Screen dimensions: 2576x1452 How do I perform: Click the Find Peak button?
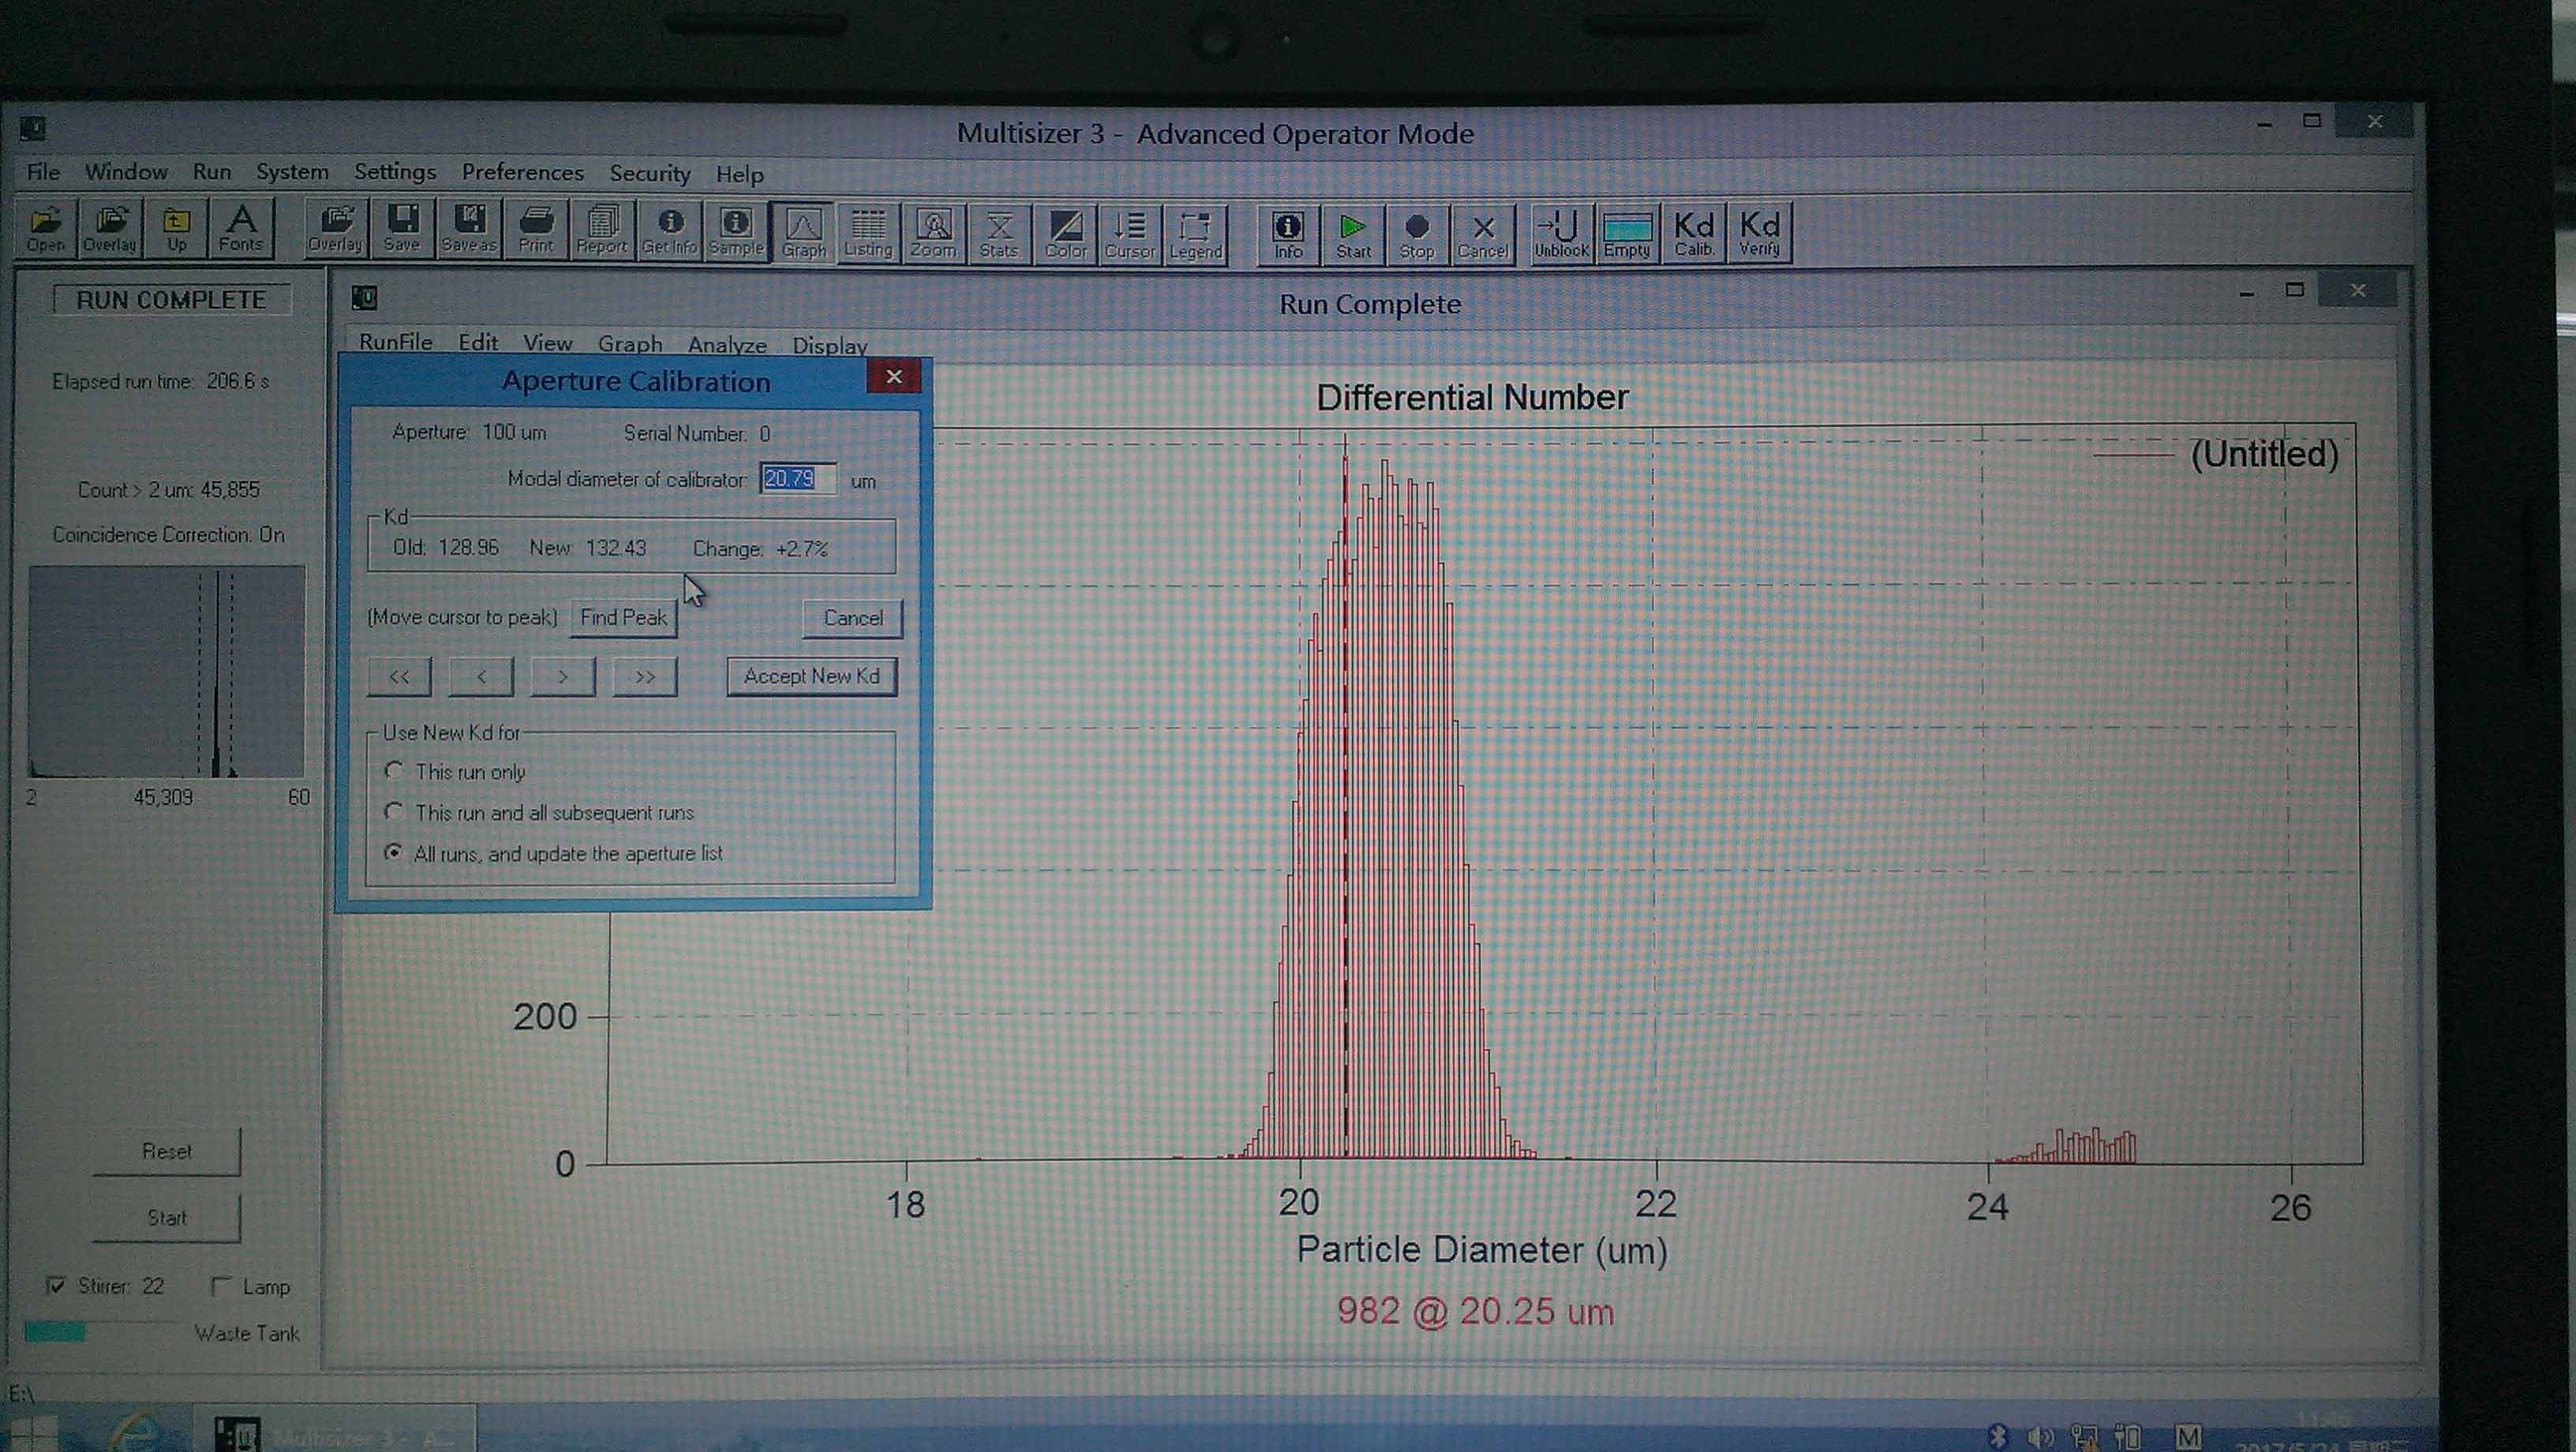pos(623,618)
